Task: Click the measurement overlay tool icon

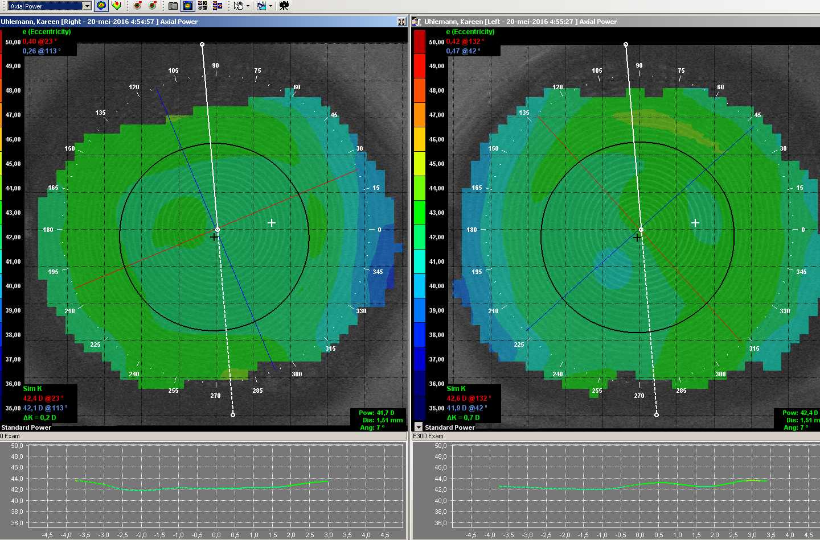Action: pos(261,6)
